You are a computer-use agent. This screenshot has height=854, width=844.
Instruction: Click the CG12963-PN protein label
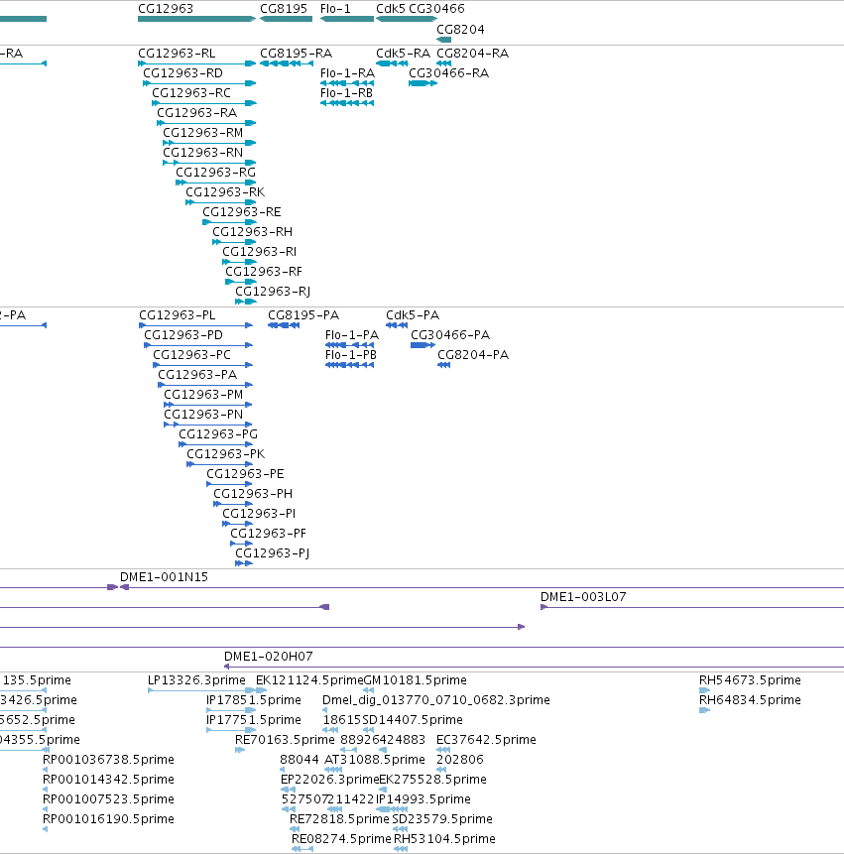click(x=203, y=415)
